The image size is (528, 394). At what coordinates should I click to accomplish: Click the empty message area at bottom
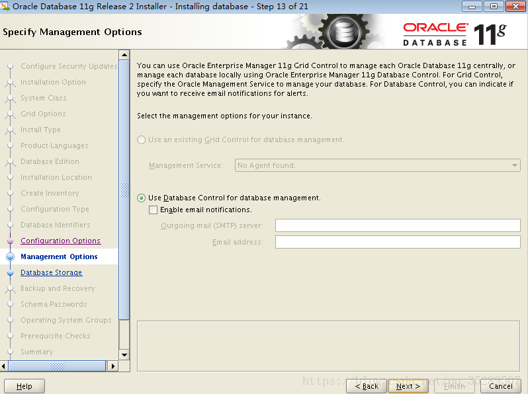(328, 346)
